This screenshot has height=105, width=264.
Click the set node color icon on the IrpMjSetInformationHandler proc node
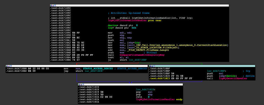[51, 6]
